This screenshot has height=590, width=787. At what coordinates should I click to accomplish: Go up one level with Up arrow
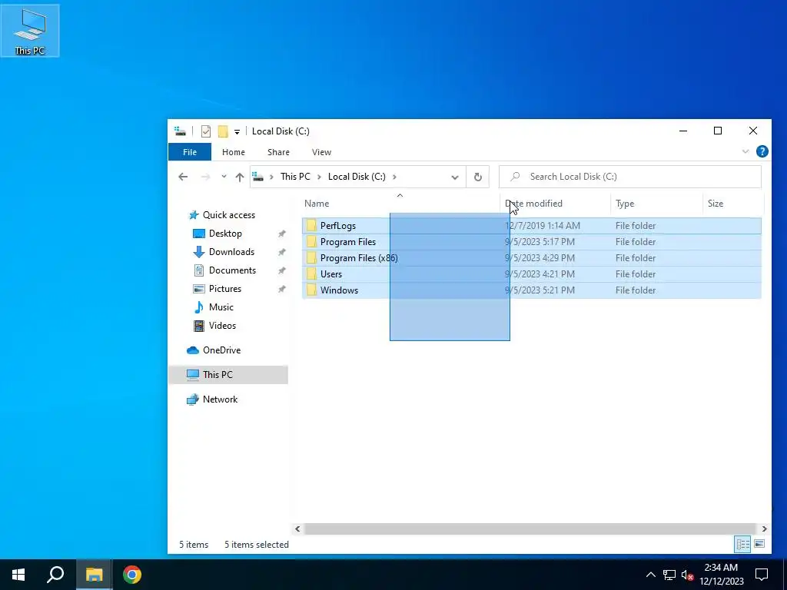(x=240, y=177)
